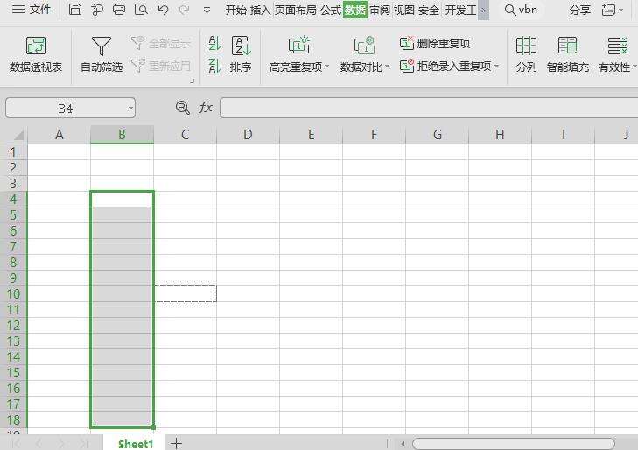The width and height of the screenshot is (638, 450).
Task: Switch to the 审阅 tab
Action: point(380,10)
